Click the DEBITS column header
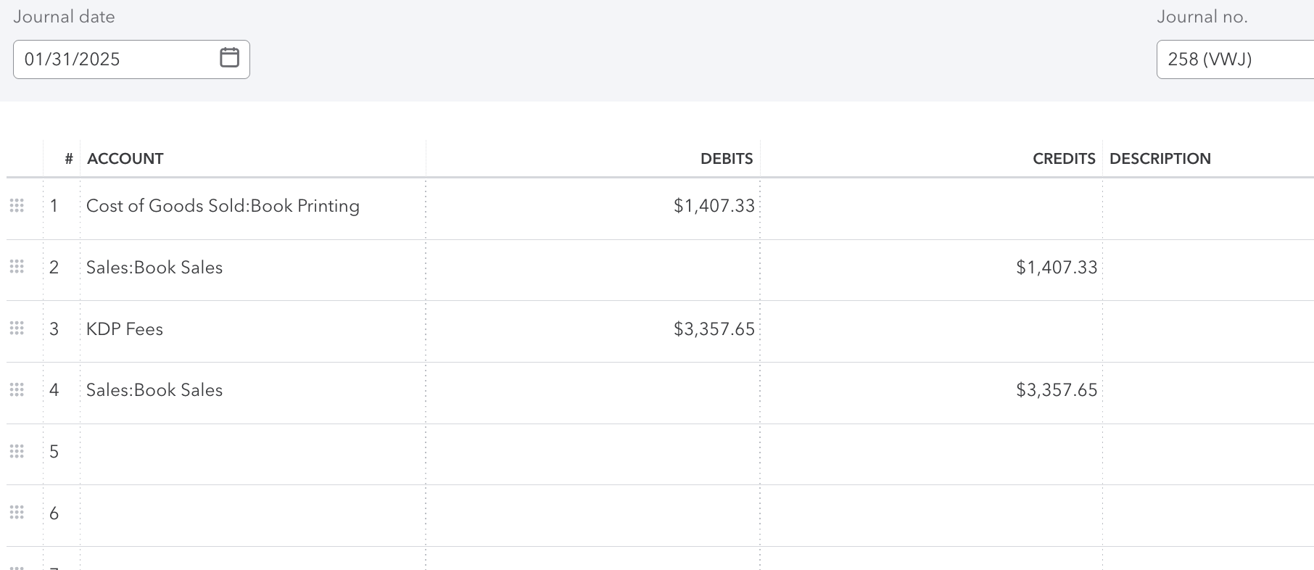 [x=726, y=159]
